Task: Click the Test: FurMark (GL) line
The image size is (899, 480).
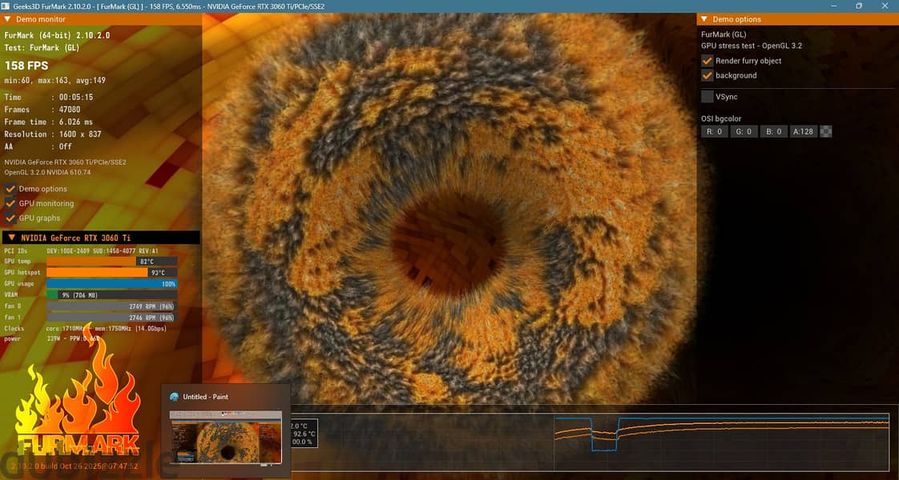Action: pyautogui.click(x=42, y=47)
